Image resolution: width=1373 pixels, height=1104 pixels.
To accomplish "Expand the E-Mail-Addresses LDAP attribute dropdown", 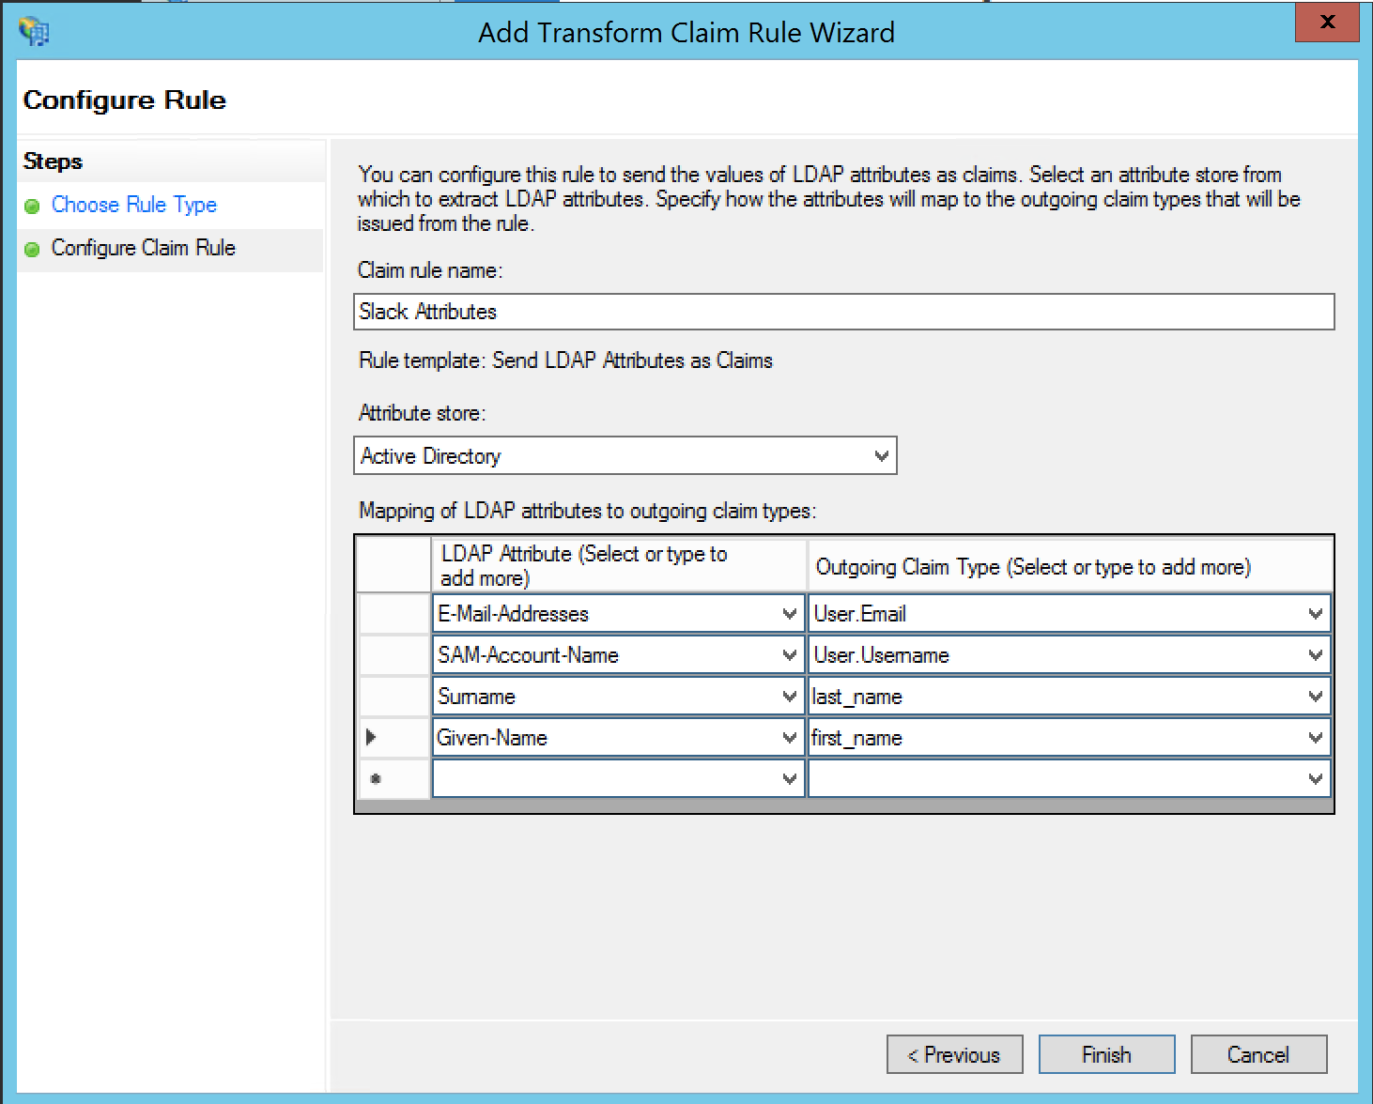I will pos(789,614).
